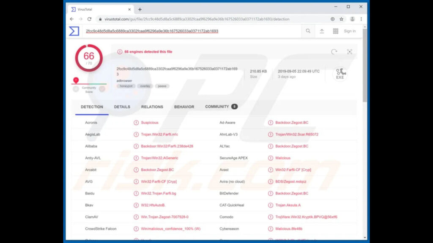433x243 pixels.
Task: Click the address bar URL
Action: coord(197,19)
